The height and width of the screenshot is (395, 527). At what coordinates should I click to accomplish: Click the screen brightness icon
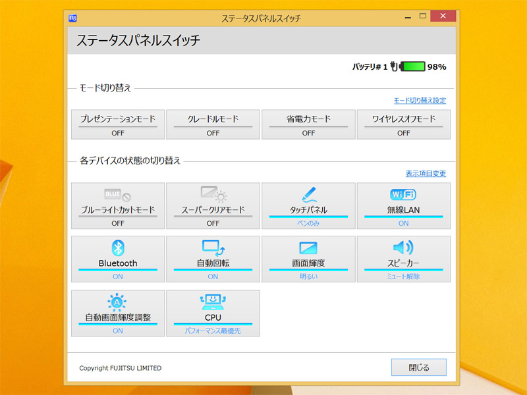click(x=308, y=248)
